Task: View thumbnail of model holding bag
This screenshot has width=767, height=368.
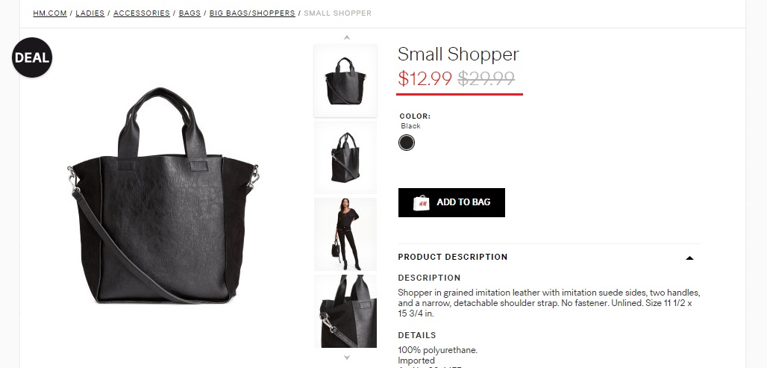Action: point(345,234)
